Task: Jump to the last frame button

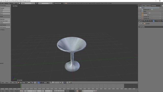Action: pos(63,91)
